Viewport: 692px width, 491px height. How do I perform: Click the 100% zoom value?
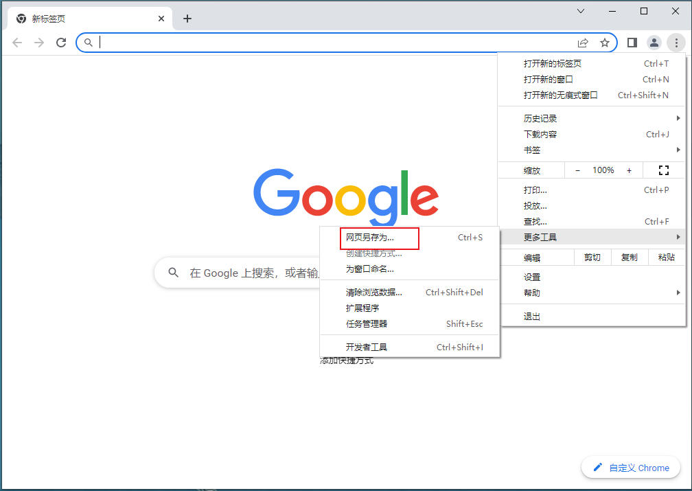[x=603, y=170]
